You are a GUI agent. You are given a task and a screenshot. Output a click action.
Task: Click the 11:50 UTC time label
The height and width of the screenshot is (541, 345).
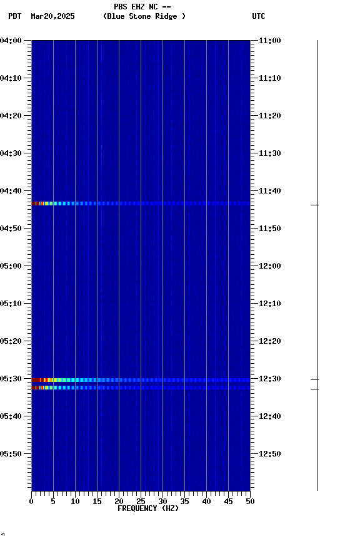pyautogui.click(x=270, y=229)
